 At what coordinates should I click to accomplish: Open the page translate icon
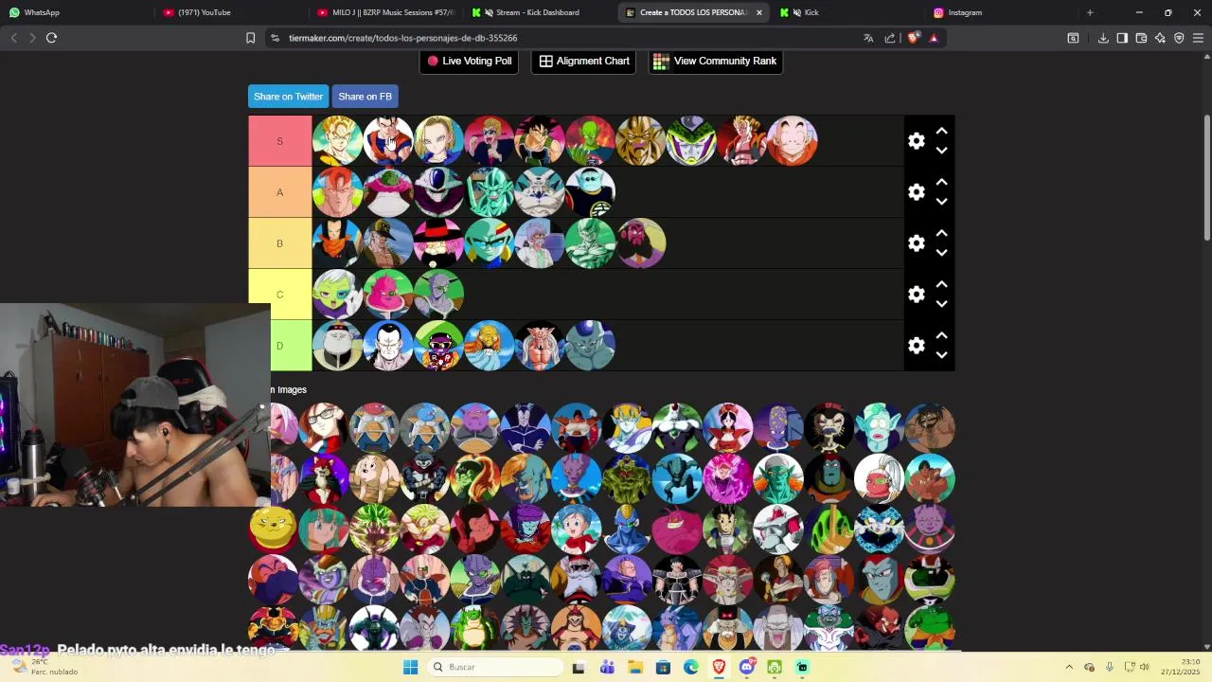coord(868,38)
